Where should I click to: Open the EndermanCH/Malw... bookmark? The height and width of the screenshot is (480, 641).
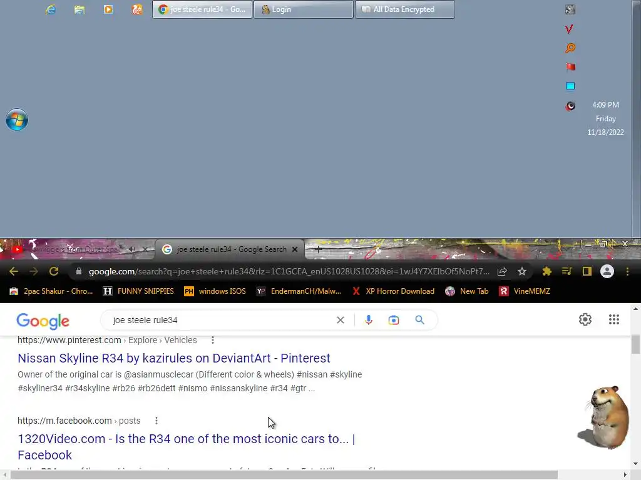[299, 291]
